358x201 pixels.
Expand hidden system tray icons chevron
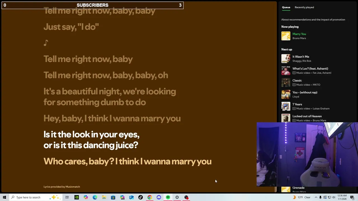316,197
